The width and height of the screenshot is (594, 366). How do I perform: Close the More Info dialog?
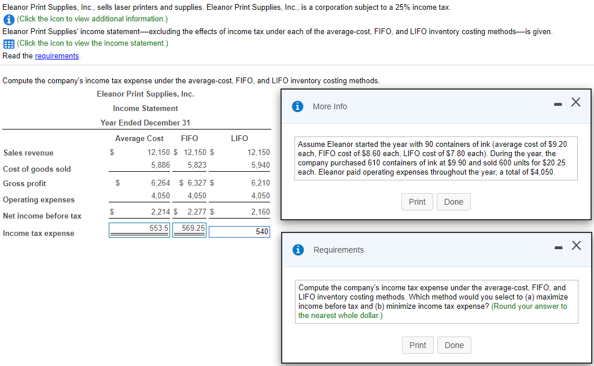tap(575, 102)
